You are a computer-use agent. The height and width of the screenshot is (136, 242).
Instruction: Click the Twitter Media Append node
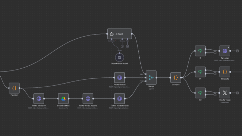88,99
